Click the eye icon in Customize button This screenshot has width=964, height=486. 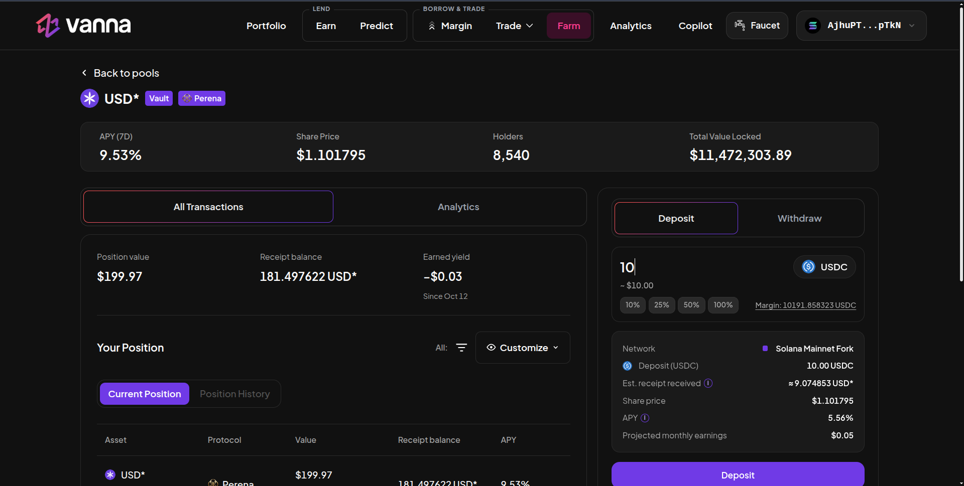point(491,348)
